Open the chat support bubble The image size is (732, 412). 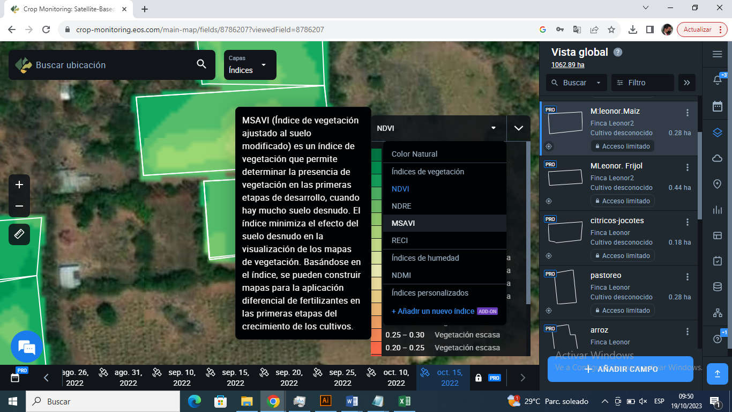[26, 347]
